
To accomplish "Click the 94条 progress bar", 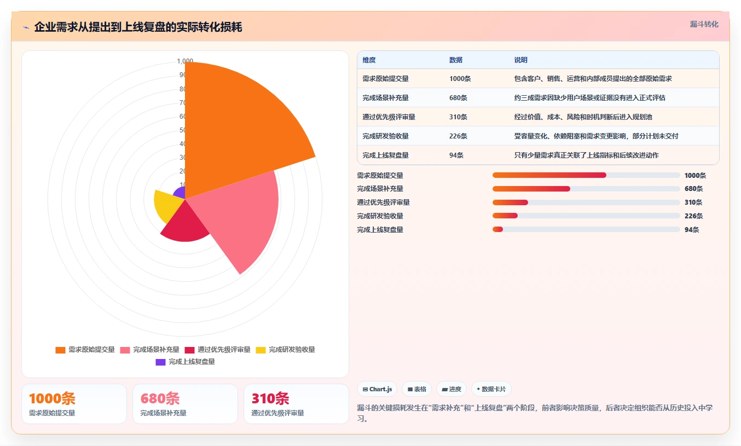I will [586, 230].
